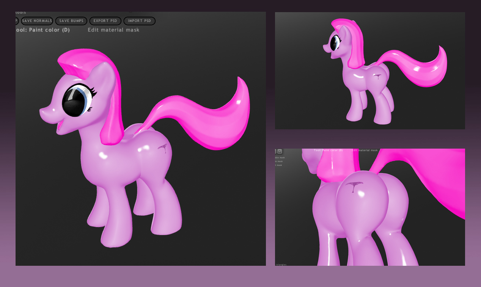Screen dimensions: 481x287
Task: Click 'Tool: Paint color (D)' in the bottom-right view
Action: click(328, 151)
